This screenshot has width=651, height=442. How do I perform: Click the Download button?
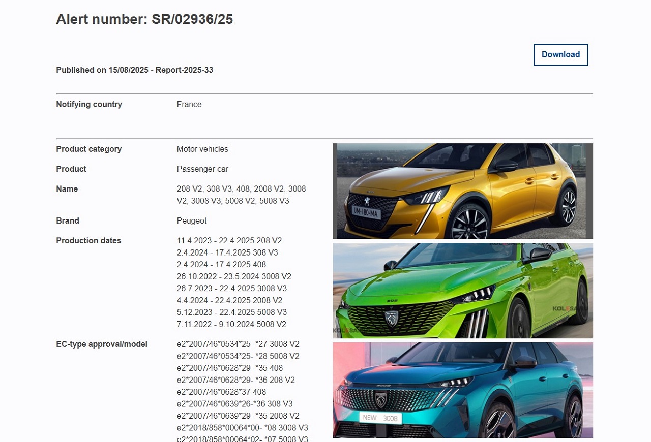coord(560,55)
